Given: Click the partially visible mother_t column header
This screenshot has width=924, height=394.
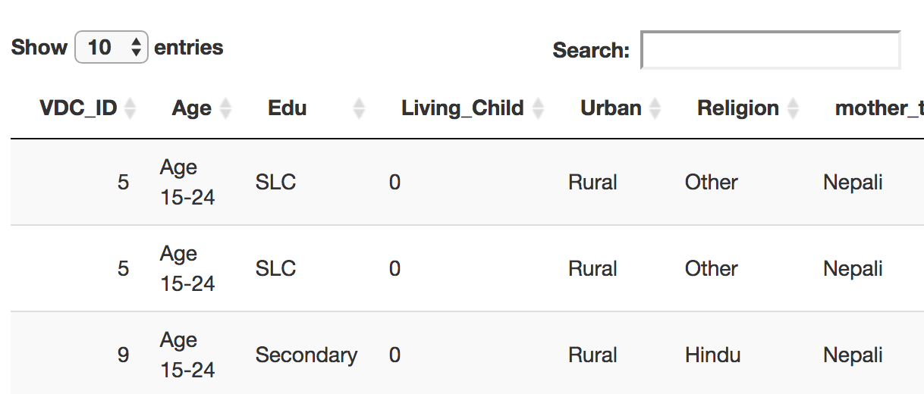Looking at the screenshot, I should pos(878,108).
